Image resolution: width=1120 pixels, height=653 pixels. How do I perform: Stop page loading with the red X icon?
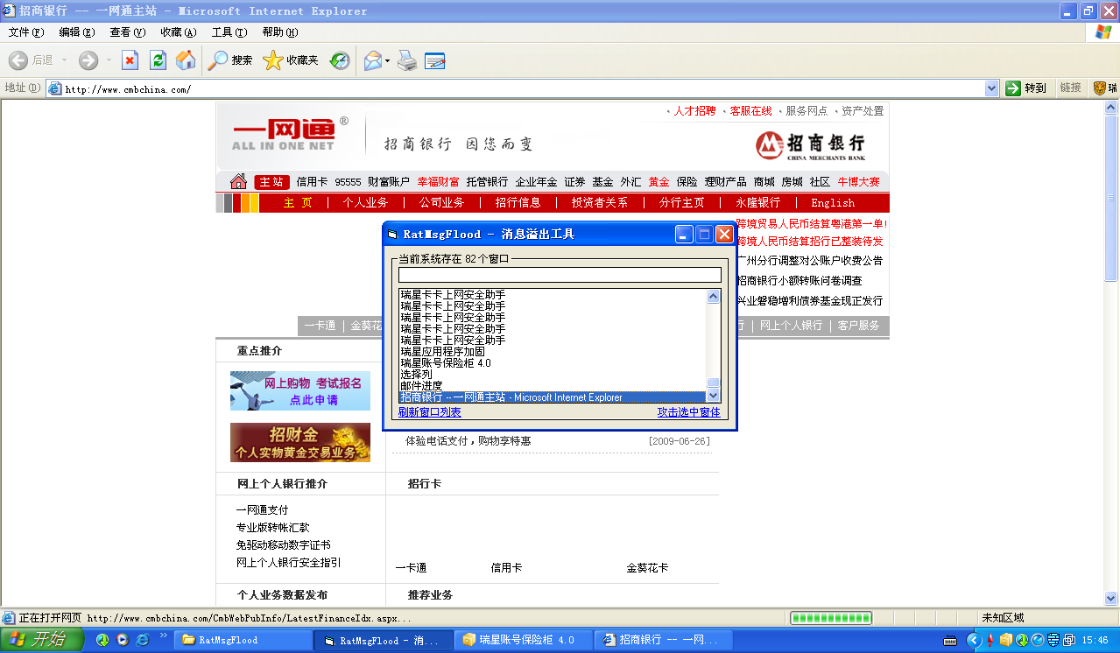pos(130,60)
